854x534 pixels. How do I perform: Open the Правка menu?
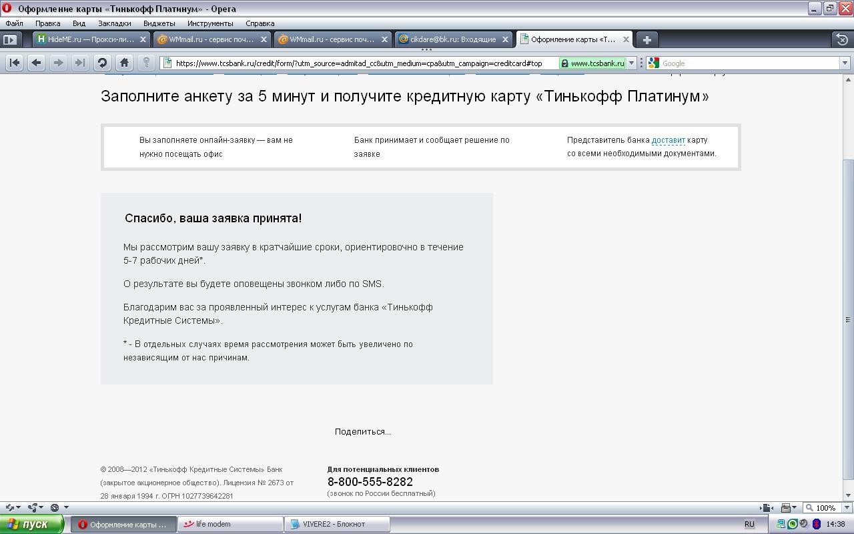(48, 23)
